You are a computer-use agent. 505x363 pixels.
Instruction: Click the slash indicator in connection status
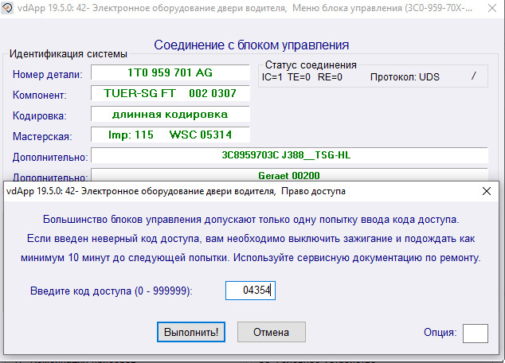click(x=473, y=76)
